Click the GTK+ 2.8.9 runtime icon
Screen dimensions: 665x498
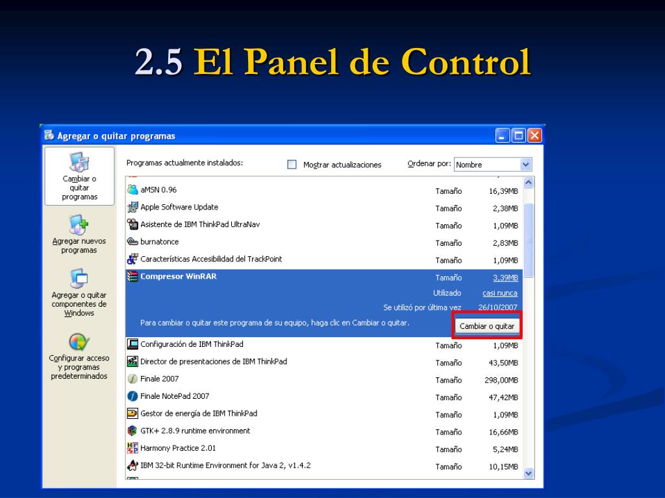(132, 431)
